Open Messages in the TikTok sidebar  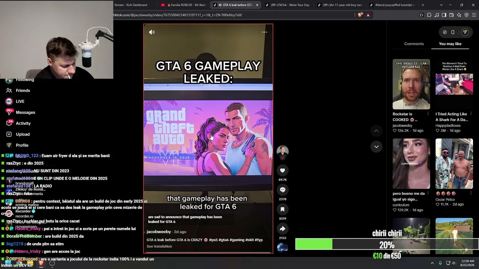[x=21, y=112]
